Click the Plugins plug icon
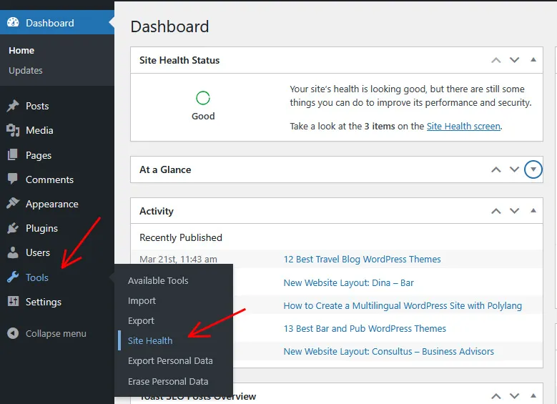 [13, 228]
